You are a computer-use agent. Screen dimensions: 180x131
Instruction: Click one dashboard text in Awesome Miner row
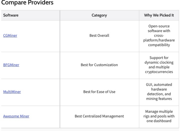click(x=159, y=121)
